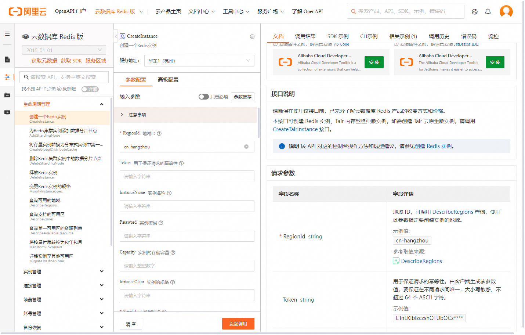The width and height of the screenshot is (525, 335).
Task: Click help icon beside Password 实例密码
Action: click(x=161, y=223)
